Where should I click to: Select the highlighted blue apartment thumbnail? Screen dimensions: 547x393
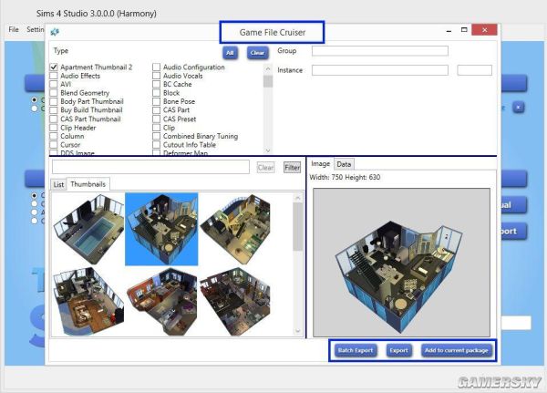[161, 229]
